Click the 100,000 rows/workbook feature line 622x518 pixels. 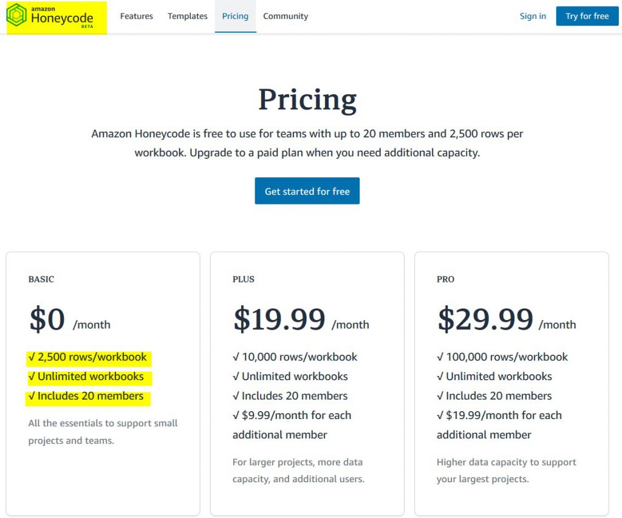click(502, 357)
